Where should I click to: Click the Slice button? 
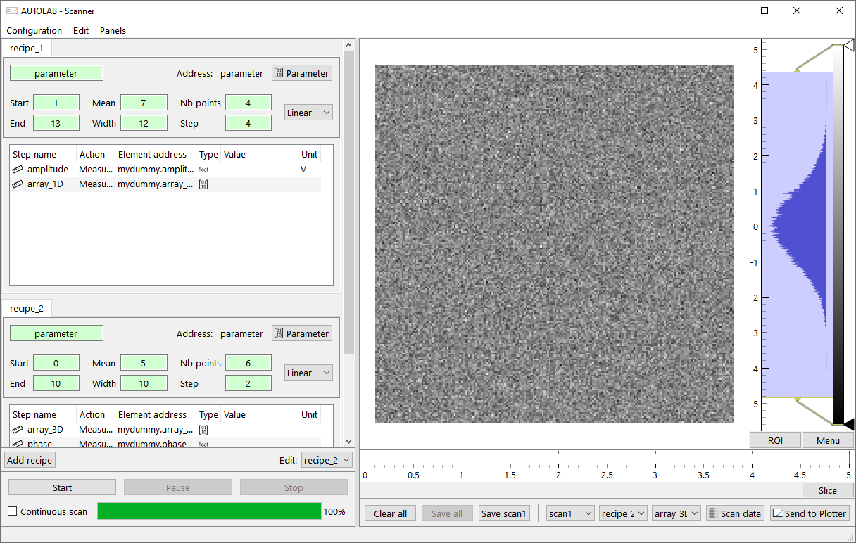(x=828, y=490)
